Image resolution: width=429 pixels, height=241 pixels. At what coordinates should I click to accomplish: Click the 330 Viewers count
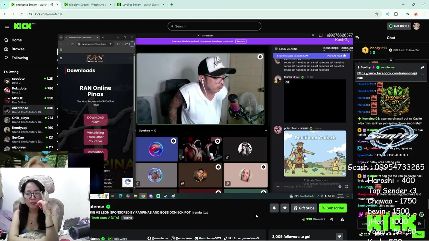[313, 219]
